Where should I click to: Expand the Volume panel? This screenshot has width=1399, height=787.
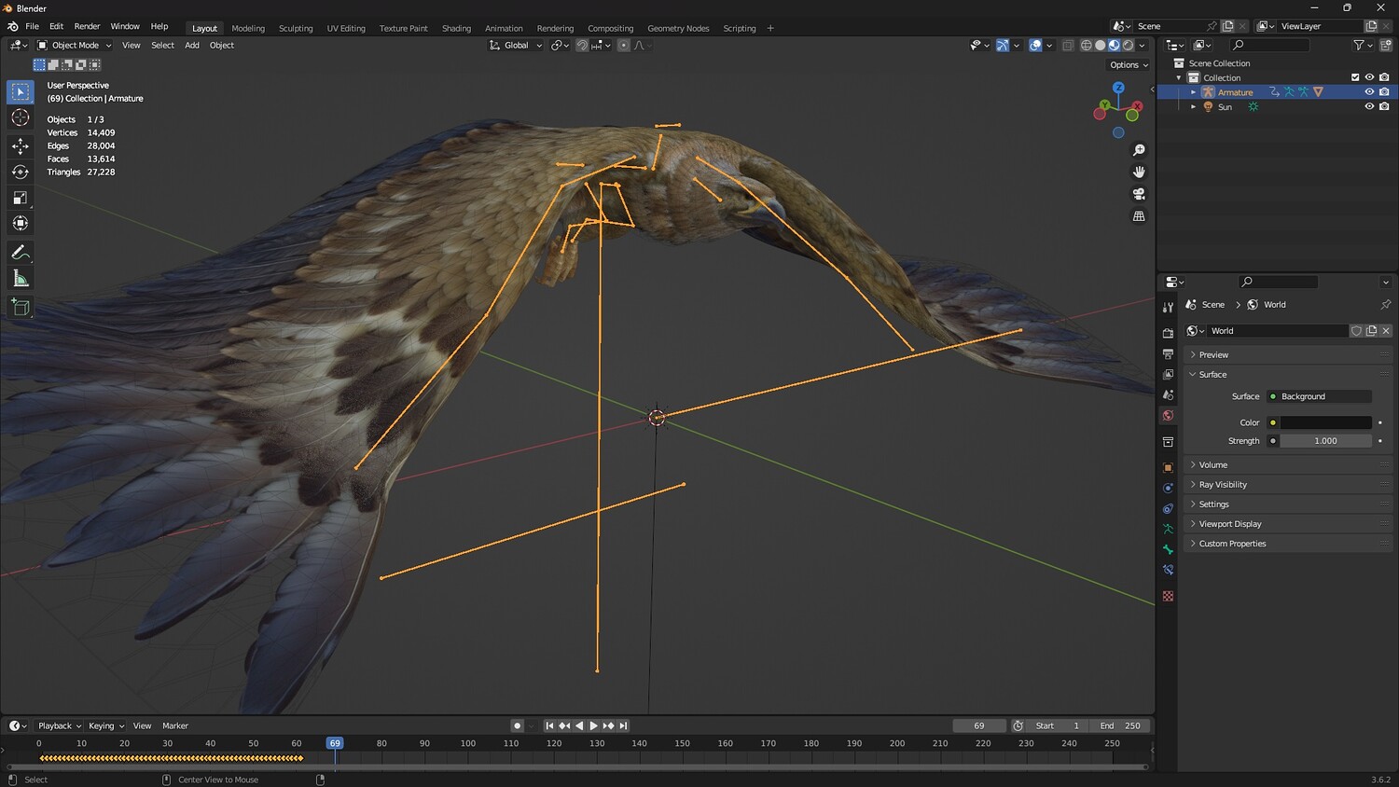1212,464
